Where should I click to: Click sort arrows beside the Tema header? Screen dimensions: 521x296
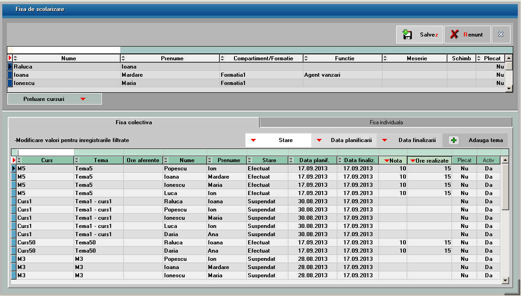(77, 160)
